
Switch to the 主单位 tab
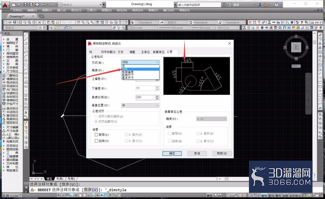(146, 52)
